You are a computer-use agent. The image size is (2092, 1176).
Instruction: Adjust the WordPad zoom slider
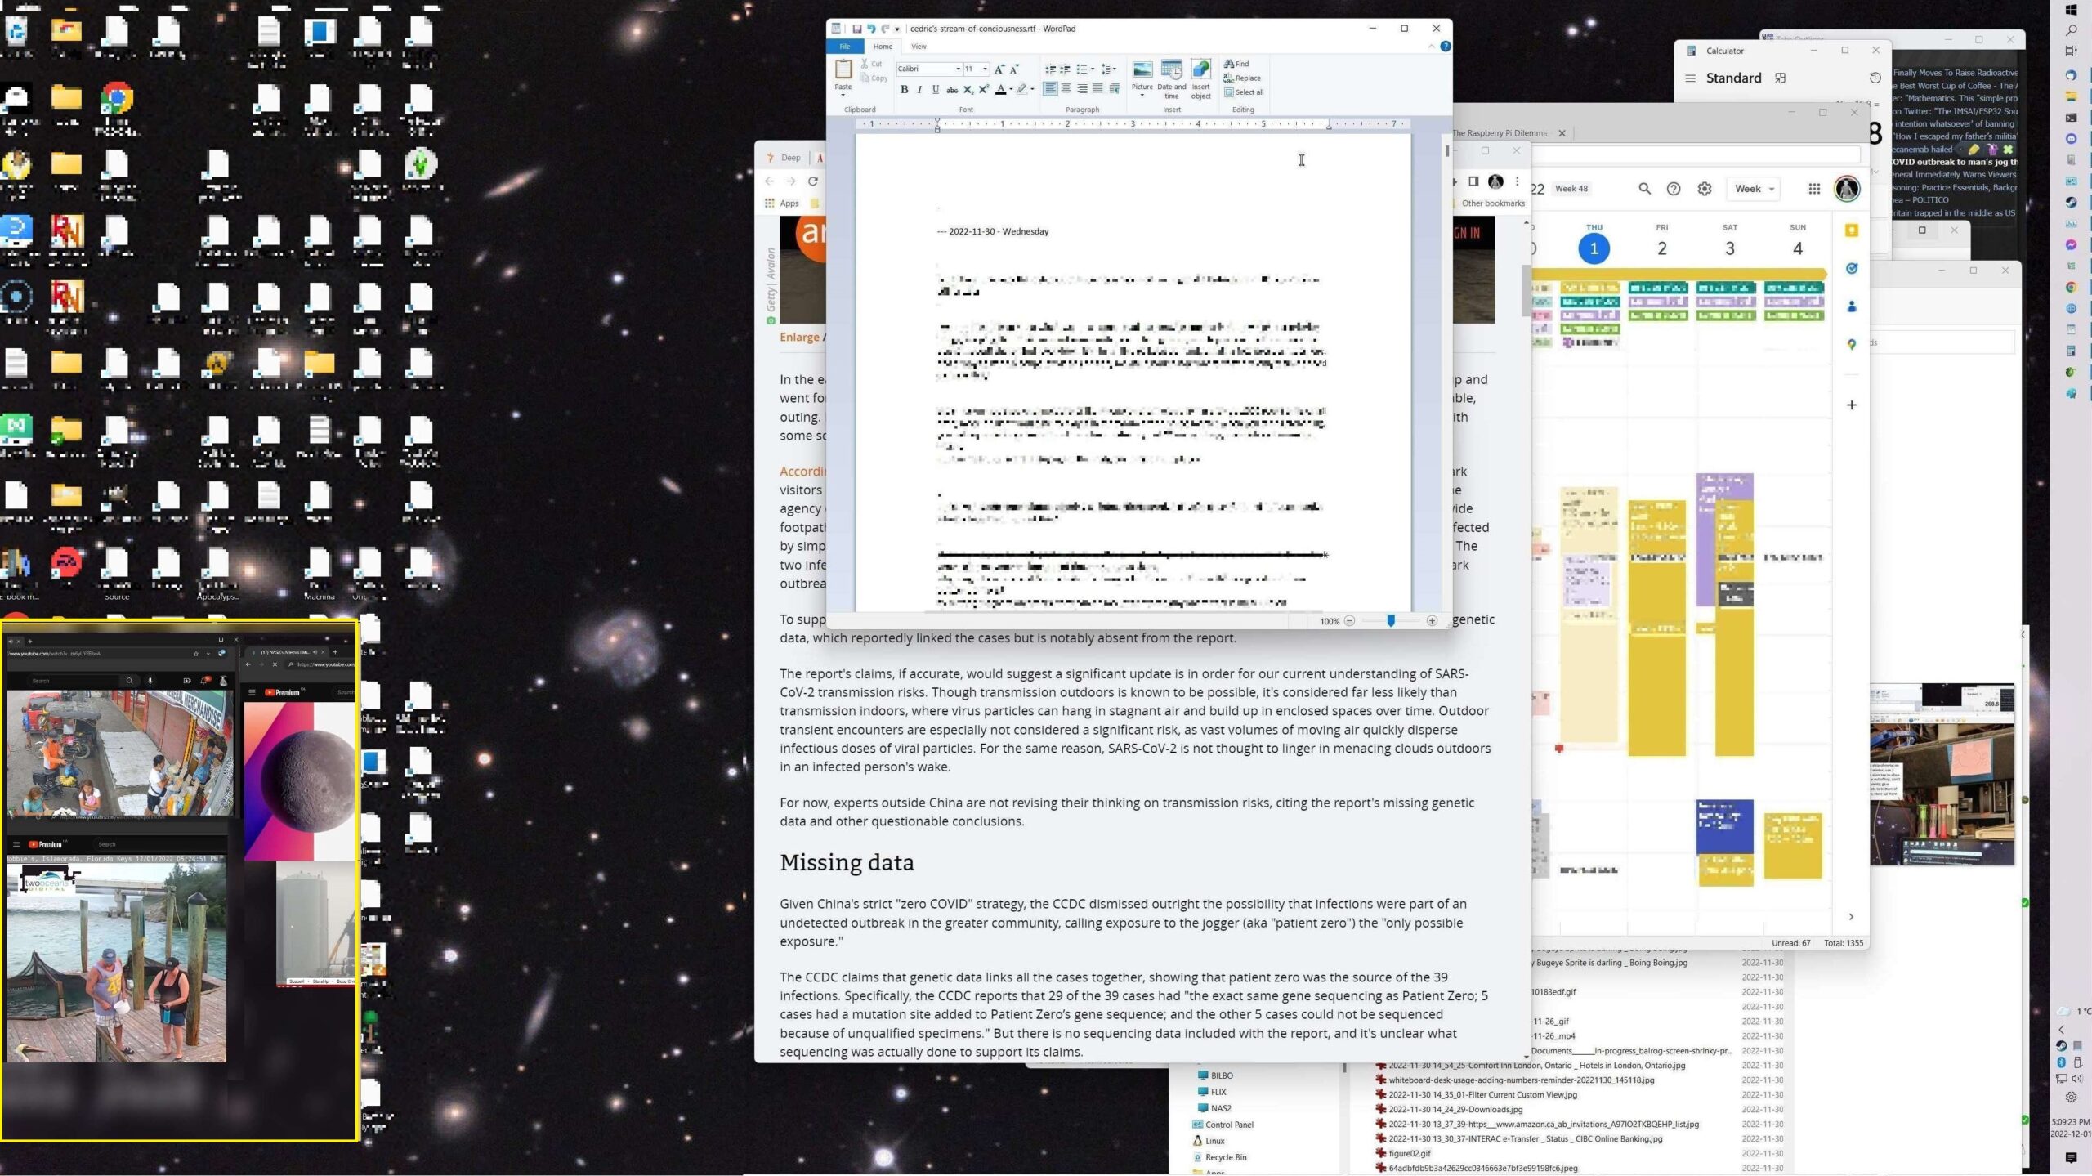click(1390, 621)
